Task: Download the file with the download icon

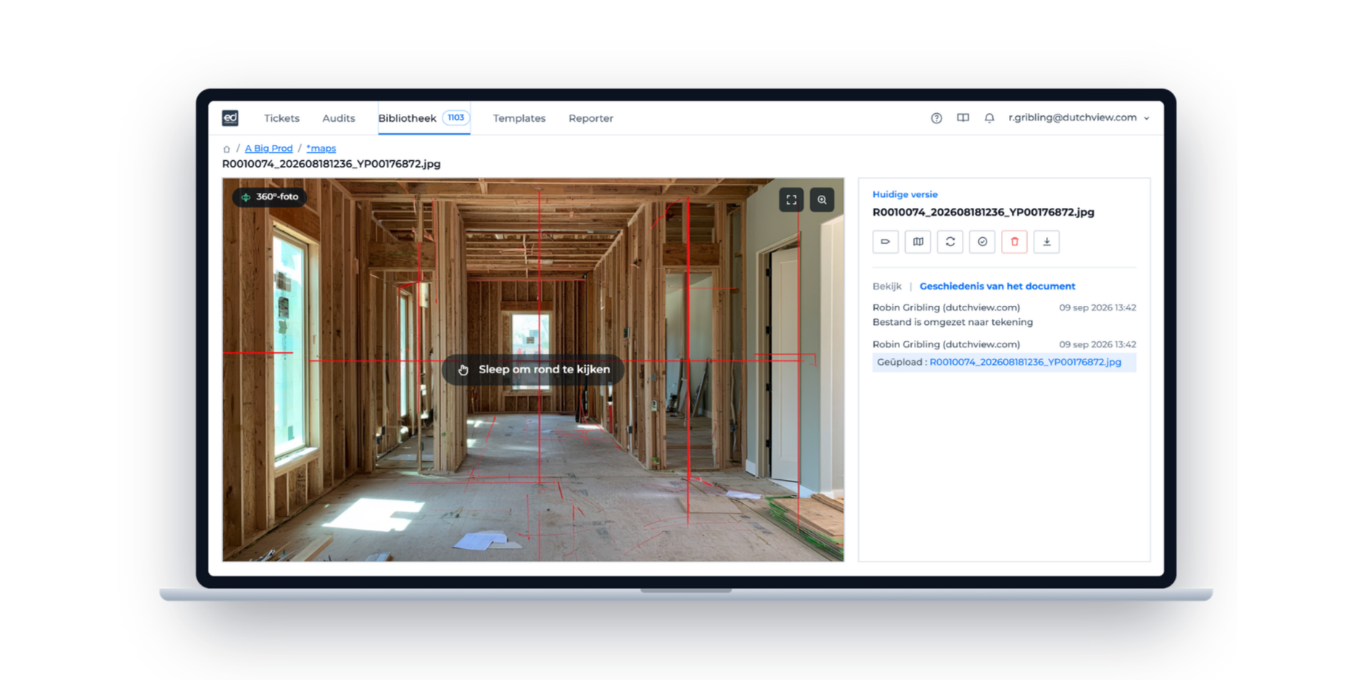Action: click(x=1047, y=241)
